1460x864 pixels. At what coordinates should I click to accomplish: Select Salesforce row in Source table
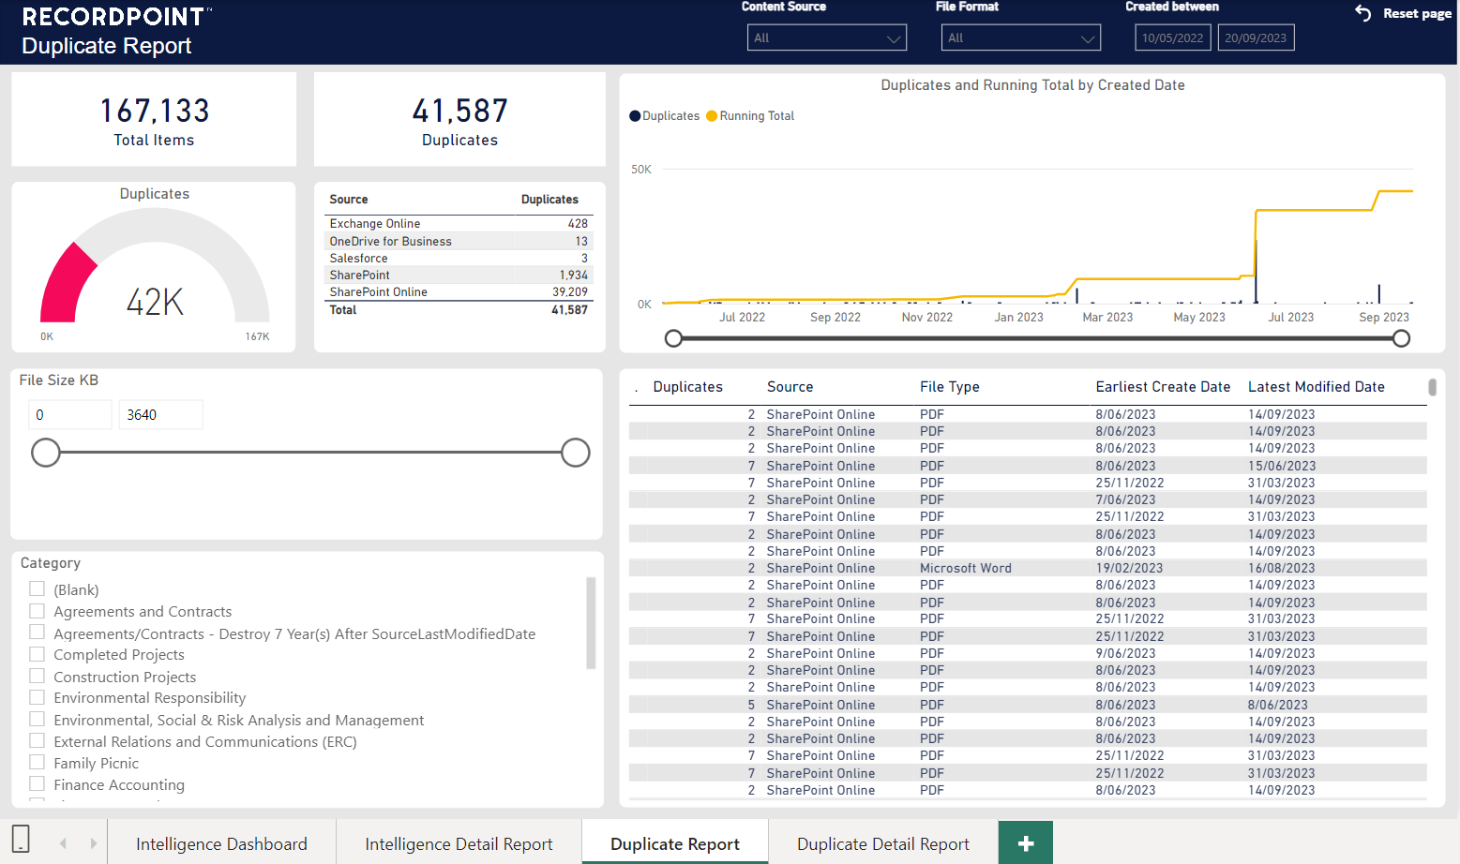click(459, 258)
